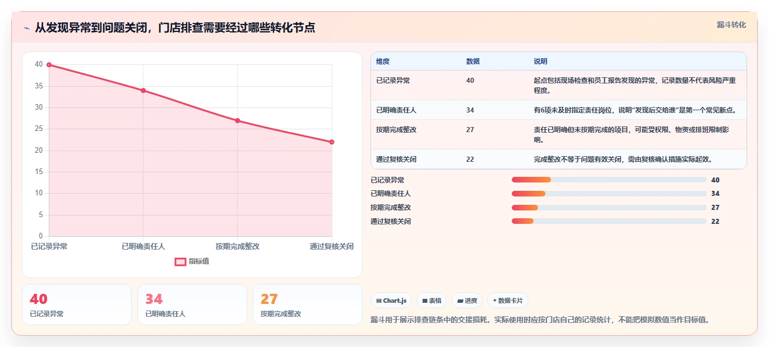Click the 通过复核关闭 progress bar
The width and height of the screenshot is (769, 347).
pyautogui.click(x=609, y=222)
